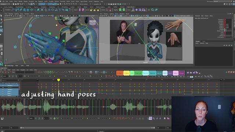Open the Channels menu in Channel Box
The height and width of the screenshot is (132, 235).
pos(198,16)
